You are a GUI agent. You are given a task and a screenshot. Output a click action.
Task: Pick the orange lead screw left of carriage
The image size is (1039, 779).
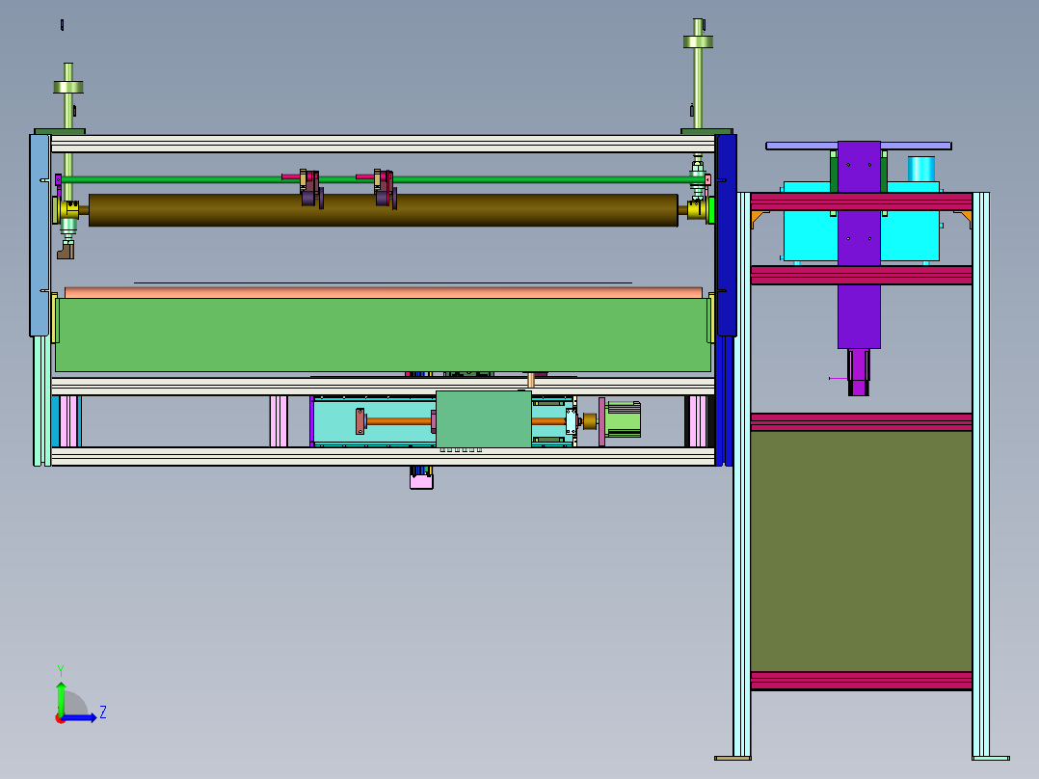398,421
